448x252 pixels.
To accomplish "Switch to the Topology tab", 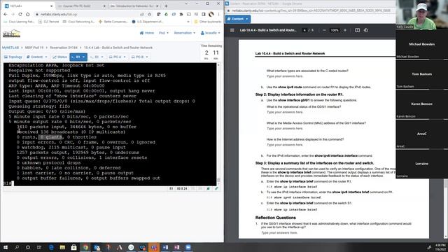I will coord(13,57).
